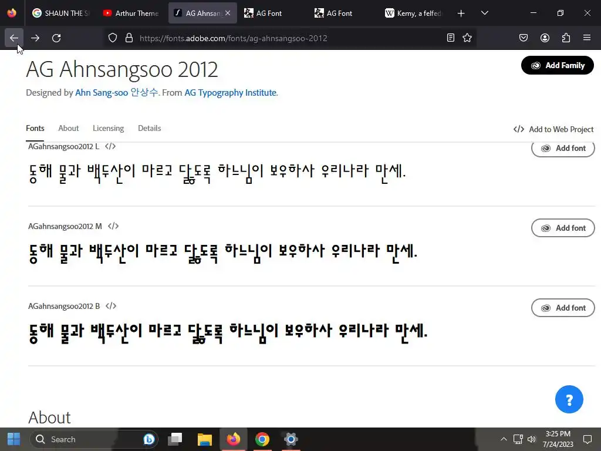Open the Ahn Sang-soo designer link
The image size is (601, 451).
[x=117, y=92]
